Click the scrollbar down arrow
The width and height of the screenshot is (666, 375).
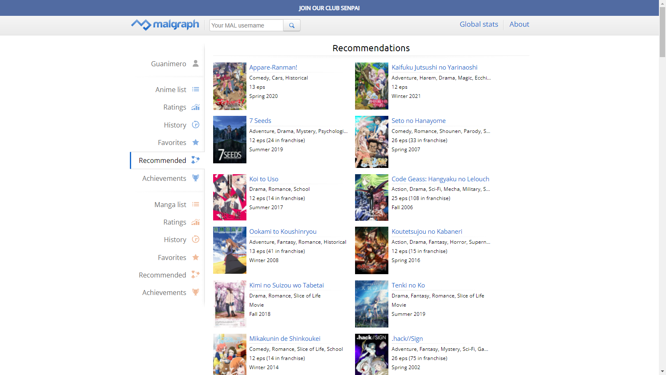[662, 371]
